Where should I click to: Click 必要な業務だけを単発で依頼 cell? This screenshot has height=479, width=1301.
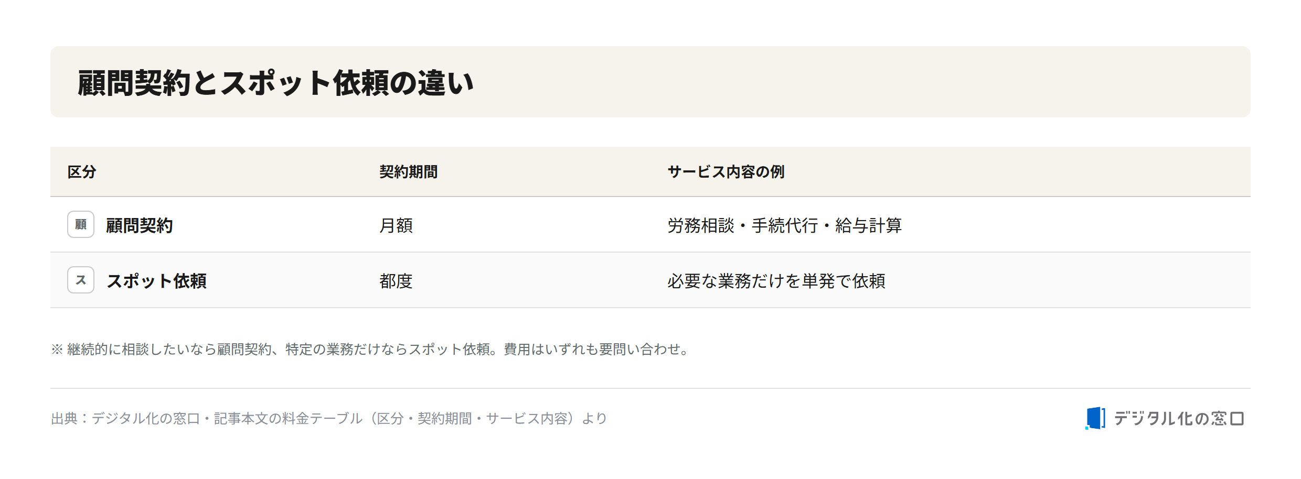pos(776,281)
